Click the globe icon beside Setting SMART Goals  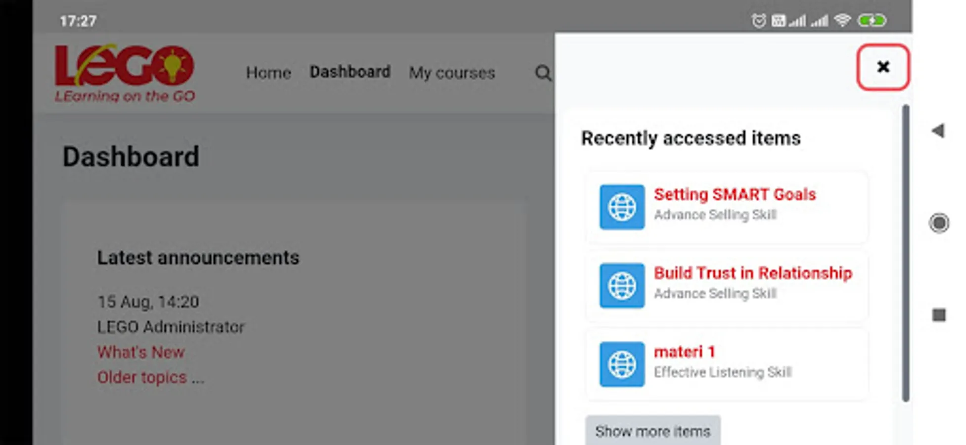coord(622,207)
